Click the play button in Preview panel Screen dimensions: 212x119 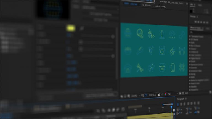(201, 22)
